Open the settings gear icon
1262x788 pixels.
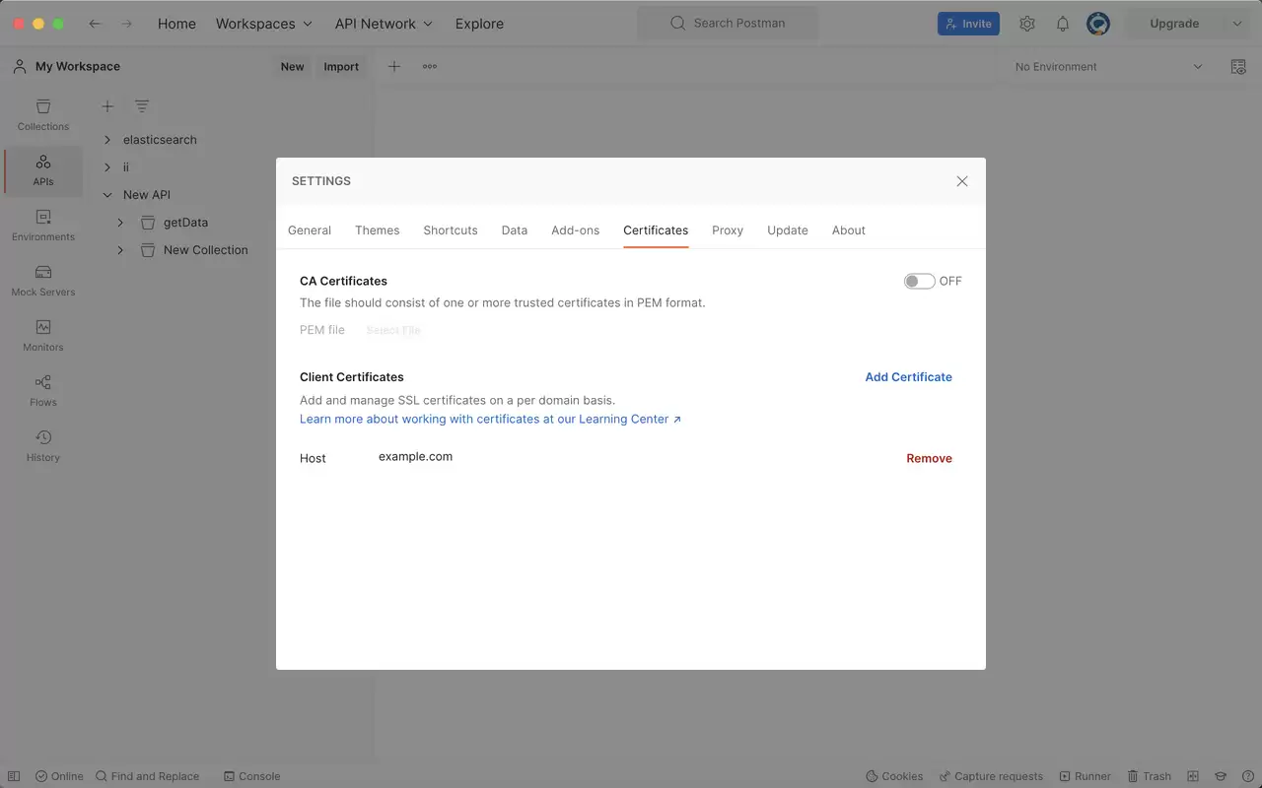click(1027, 24)
